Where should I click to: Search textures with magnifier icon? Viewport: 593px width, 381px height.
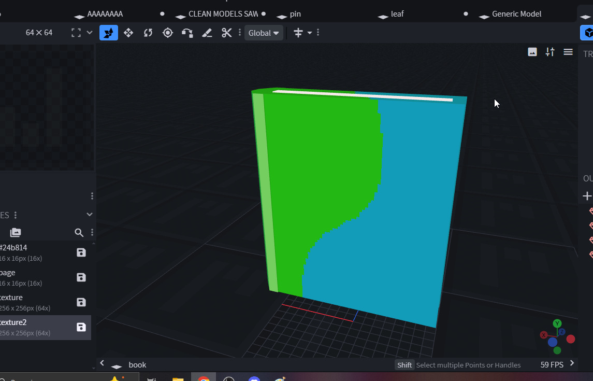tap(79, 232)
